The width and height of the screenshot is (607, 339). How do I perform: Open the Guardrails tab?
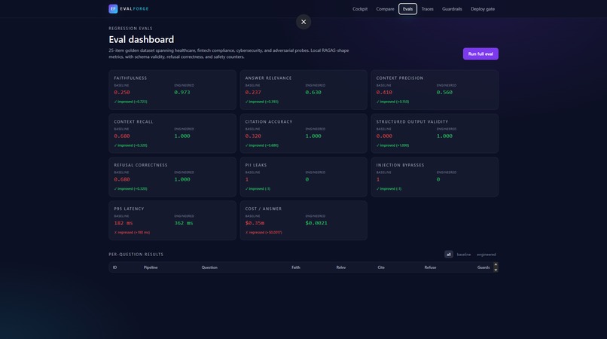(x=452, y=9)
